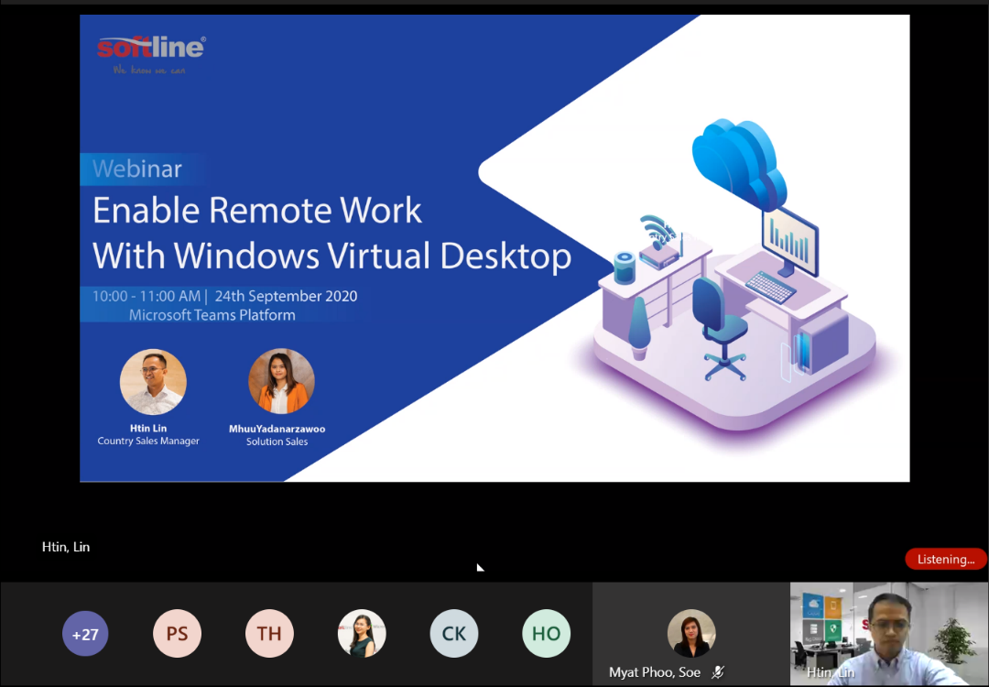Click the "24th September 2020" date text
This screenshot has width=989, height=687.
(286, 296)
